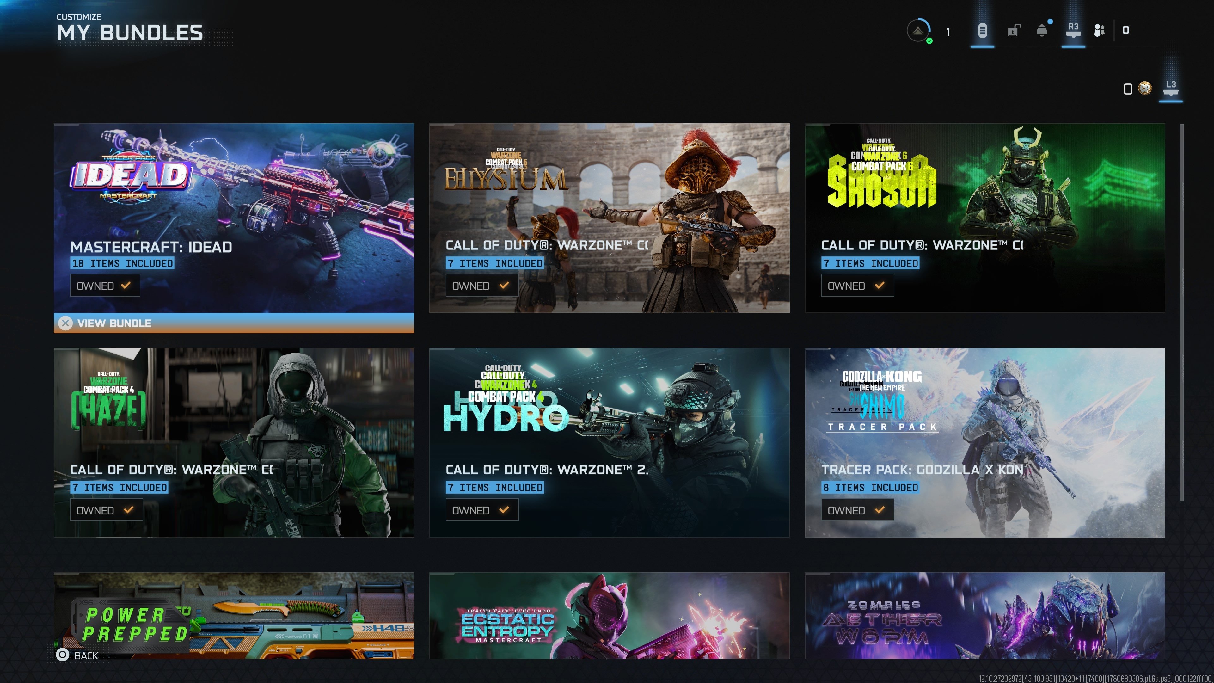Select the View Bundle button
Viewport: 1214px width, 683px height.
coord(234,323)
